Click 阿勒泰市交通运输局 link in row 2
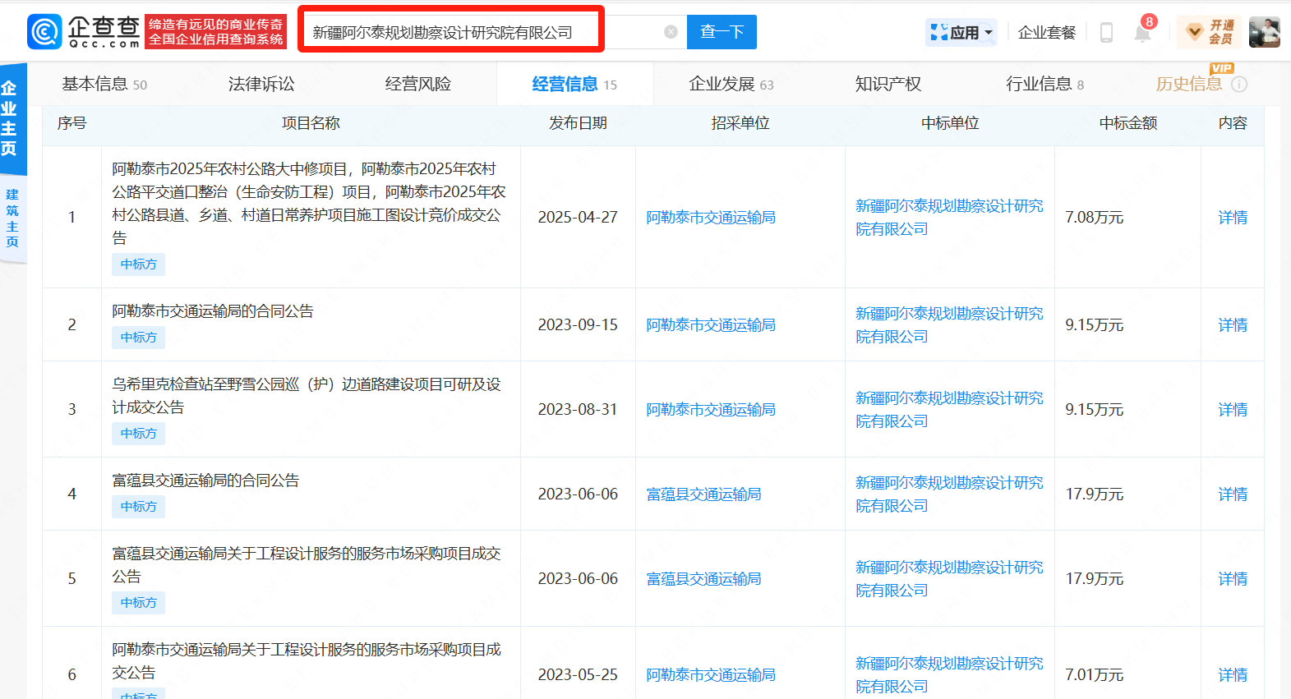 (711, 324)
